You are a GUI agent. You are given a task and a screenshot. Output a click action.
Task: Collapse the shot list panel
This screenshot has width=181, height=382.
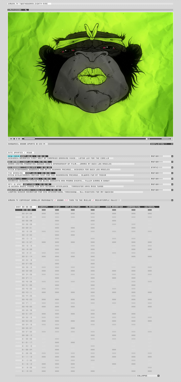pyautogui.click(x=158, y=376)
